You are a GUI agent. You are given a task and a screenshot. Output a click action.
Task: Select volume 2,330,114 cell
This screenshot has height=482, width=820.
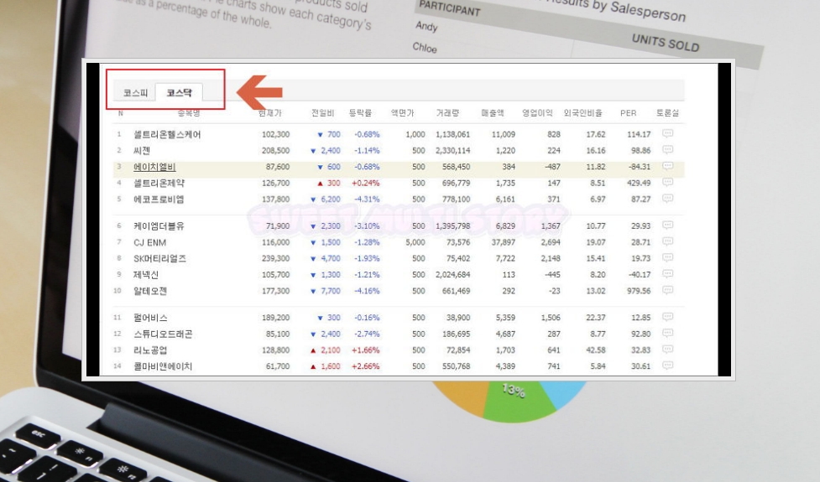click(x=453, y=150)
